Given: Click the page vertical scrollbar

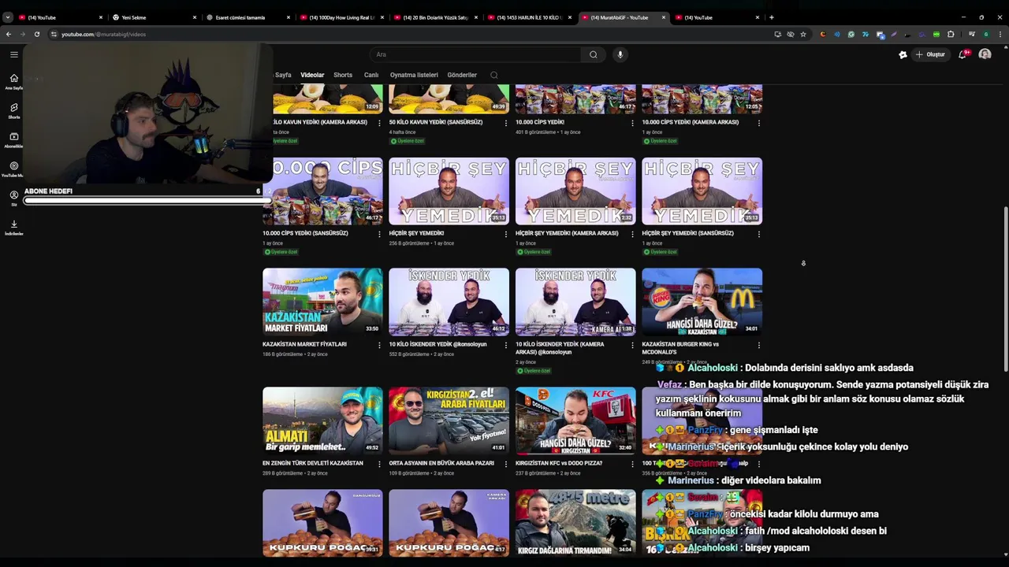Looking at the screenshot, I should (x=1005, y=290).
